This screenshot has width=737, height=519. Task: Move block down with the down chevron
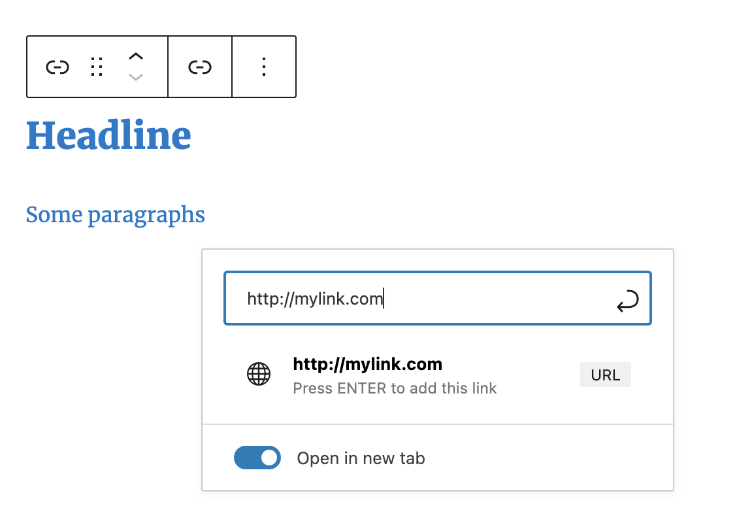(136, 77)
